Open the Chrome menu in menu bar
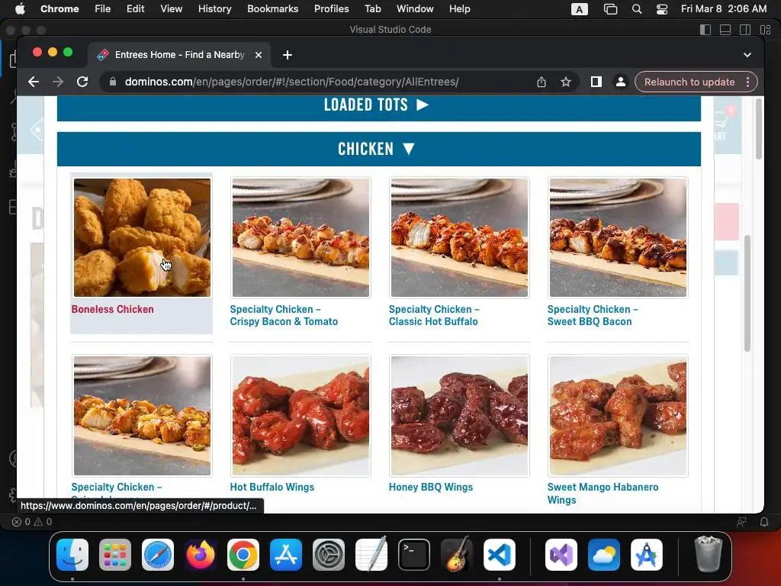The width and height of the screenshot is (781, 586). [59, 8]
